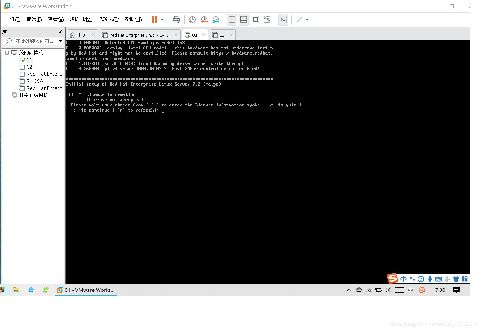
Task: Switch to Unity mode
Action: (x=267, y=20)
